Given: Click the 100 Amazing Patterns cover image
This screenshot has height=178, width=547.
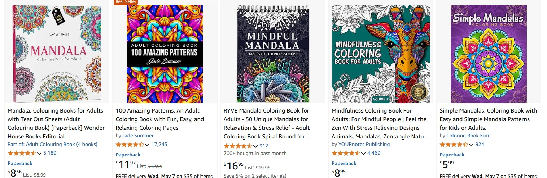Looking at the screenshot, I should coord(165,54).
